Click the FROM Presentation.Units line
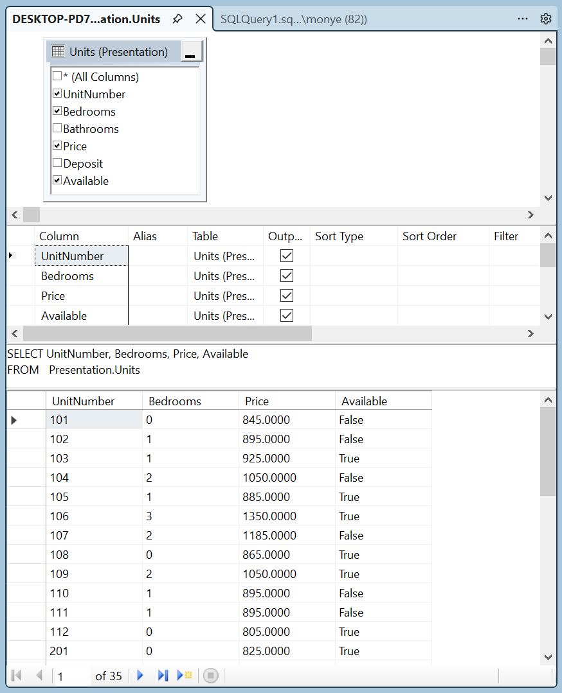Viewport: 562px width, 693px height. point(73,370)
